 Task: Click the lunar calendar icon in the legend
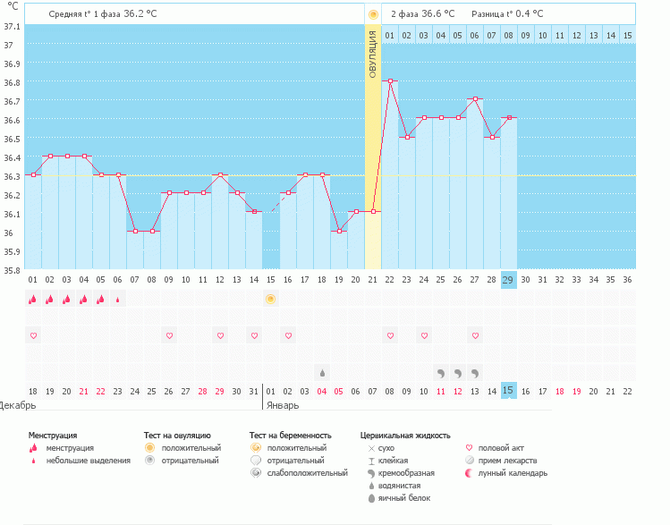coord(471,473)
